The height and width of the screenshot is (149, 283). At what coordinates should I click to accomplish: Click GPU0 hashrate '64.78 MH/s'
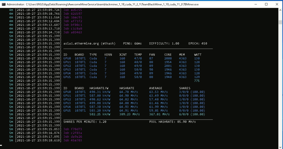(129, 92)
